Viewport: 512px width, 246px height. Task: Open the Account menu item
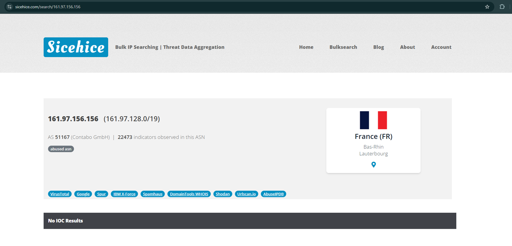(x=441, y=47)
